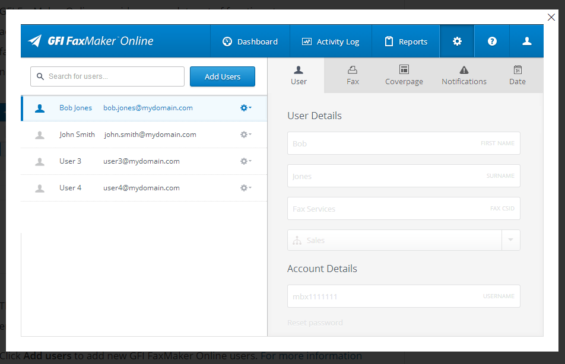Follow the For more information link

tap(312, 356)
